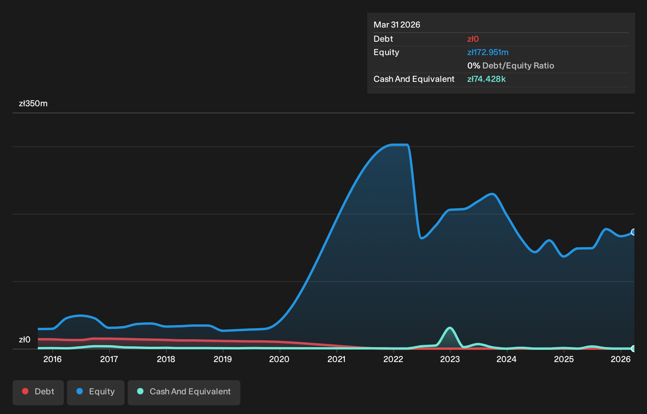Click the 2016 x-axis label
The width and height of the screenshot is (647, 414).
52,359
